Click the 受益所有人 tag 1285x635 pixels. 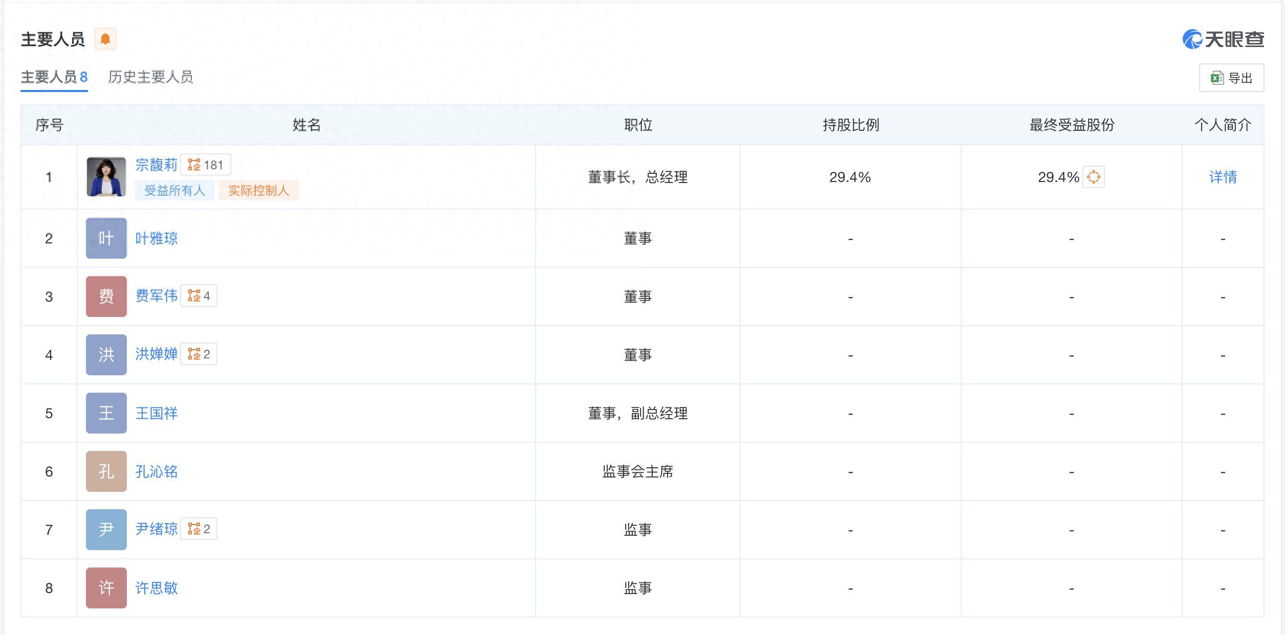[175, 191]
